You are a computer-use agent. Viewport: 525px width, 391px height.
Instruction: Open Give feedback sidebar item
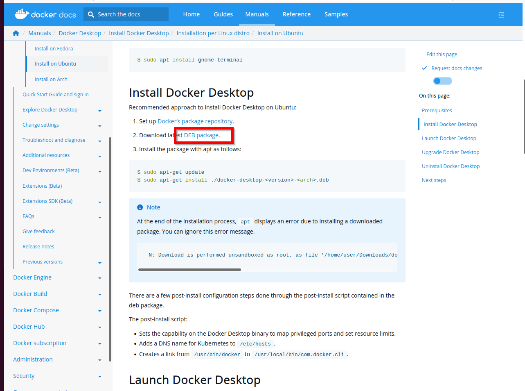38,231
